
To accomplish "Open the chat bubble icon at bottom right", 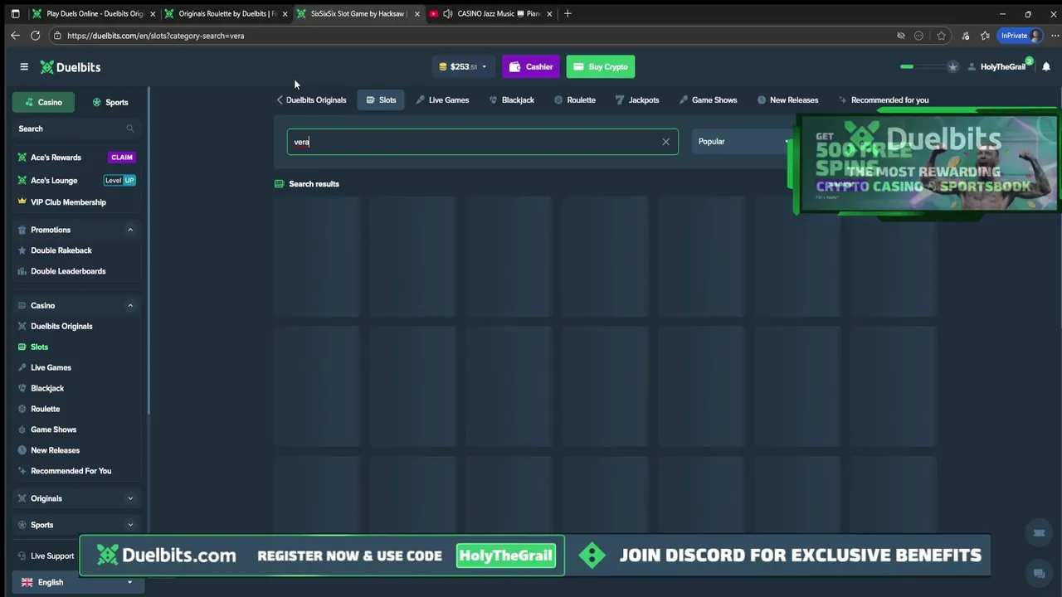I will click(x=1039, y=573).
